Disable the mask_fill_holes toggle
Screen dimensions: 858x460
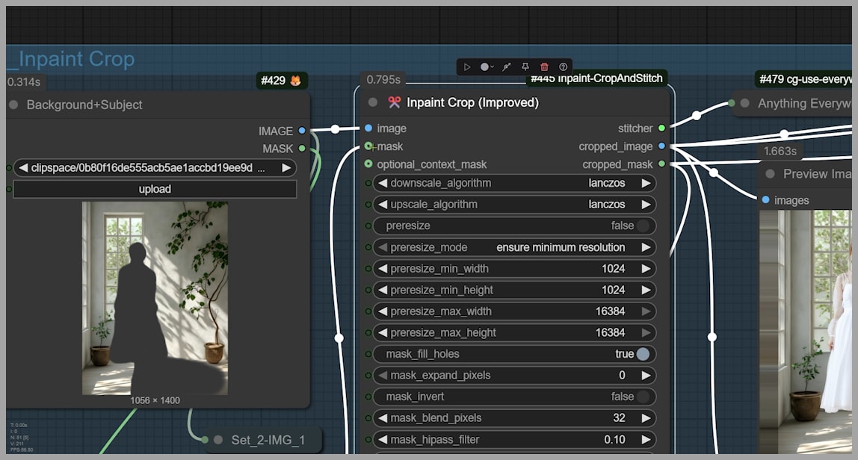(x=642, y=354)
